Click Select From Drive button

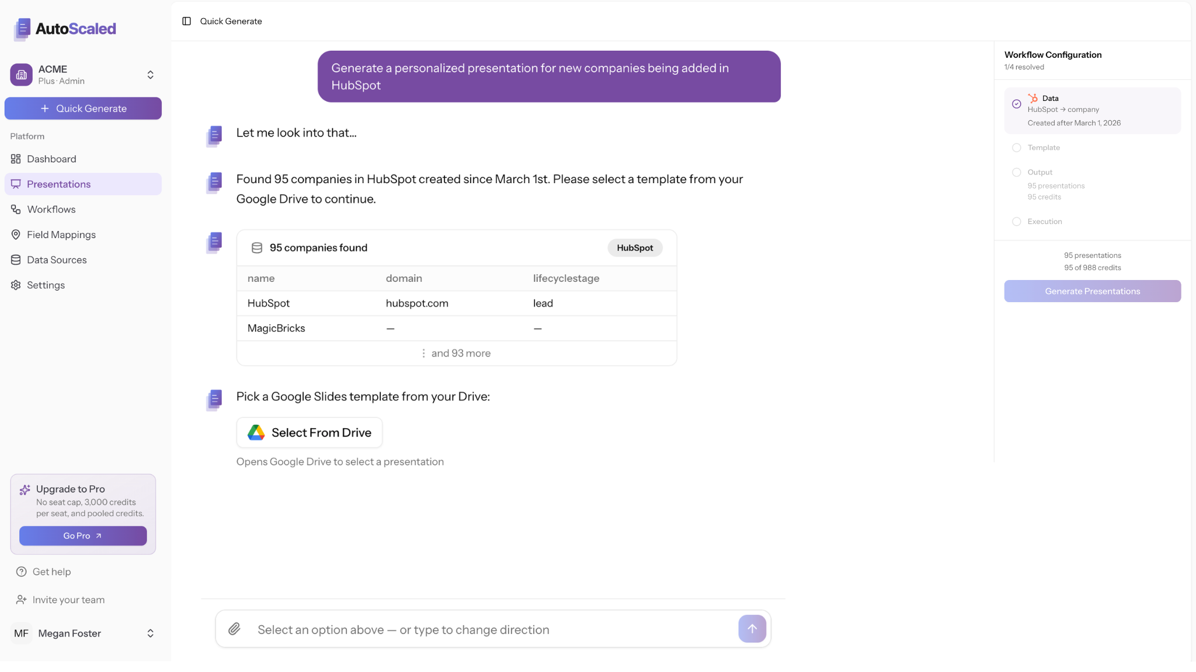click(x=310, y=432)
